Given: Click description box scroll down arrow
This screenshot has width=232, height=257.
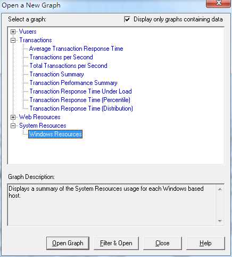Looking at the screenshot, I should [220, 221].
